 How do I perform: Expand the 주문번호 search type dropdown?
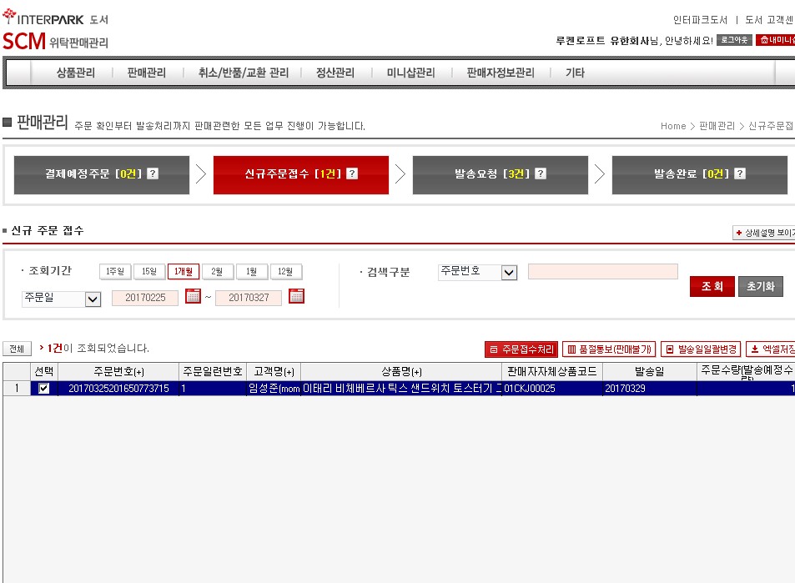coord(509,273)
